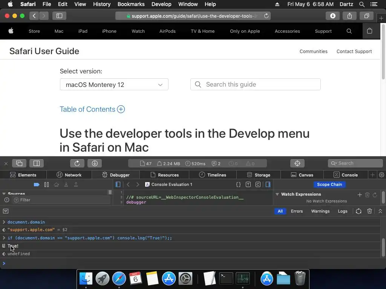Open the Contact Support link
The height and width of the screenshot is (289, 386).
(x=354, y=51)
